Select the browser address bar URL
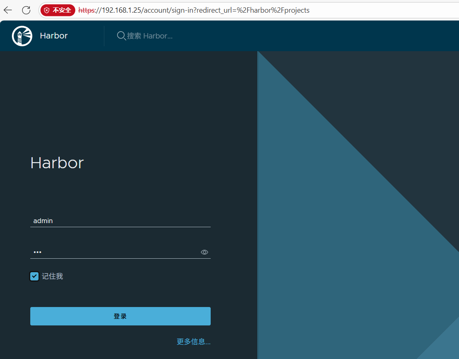459x359 pixels. click(x=194, y=10)
